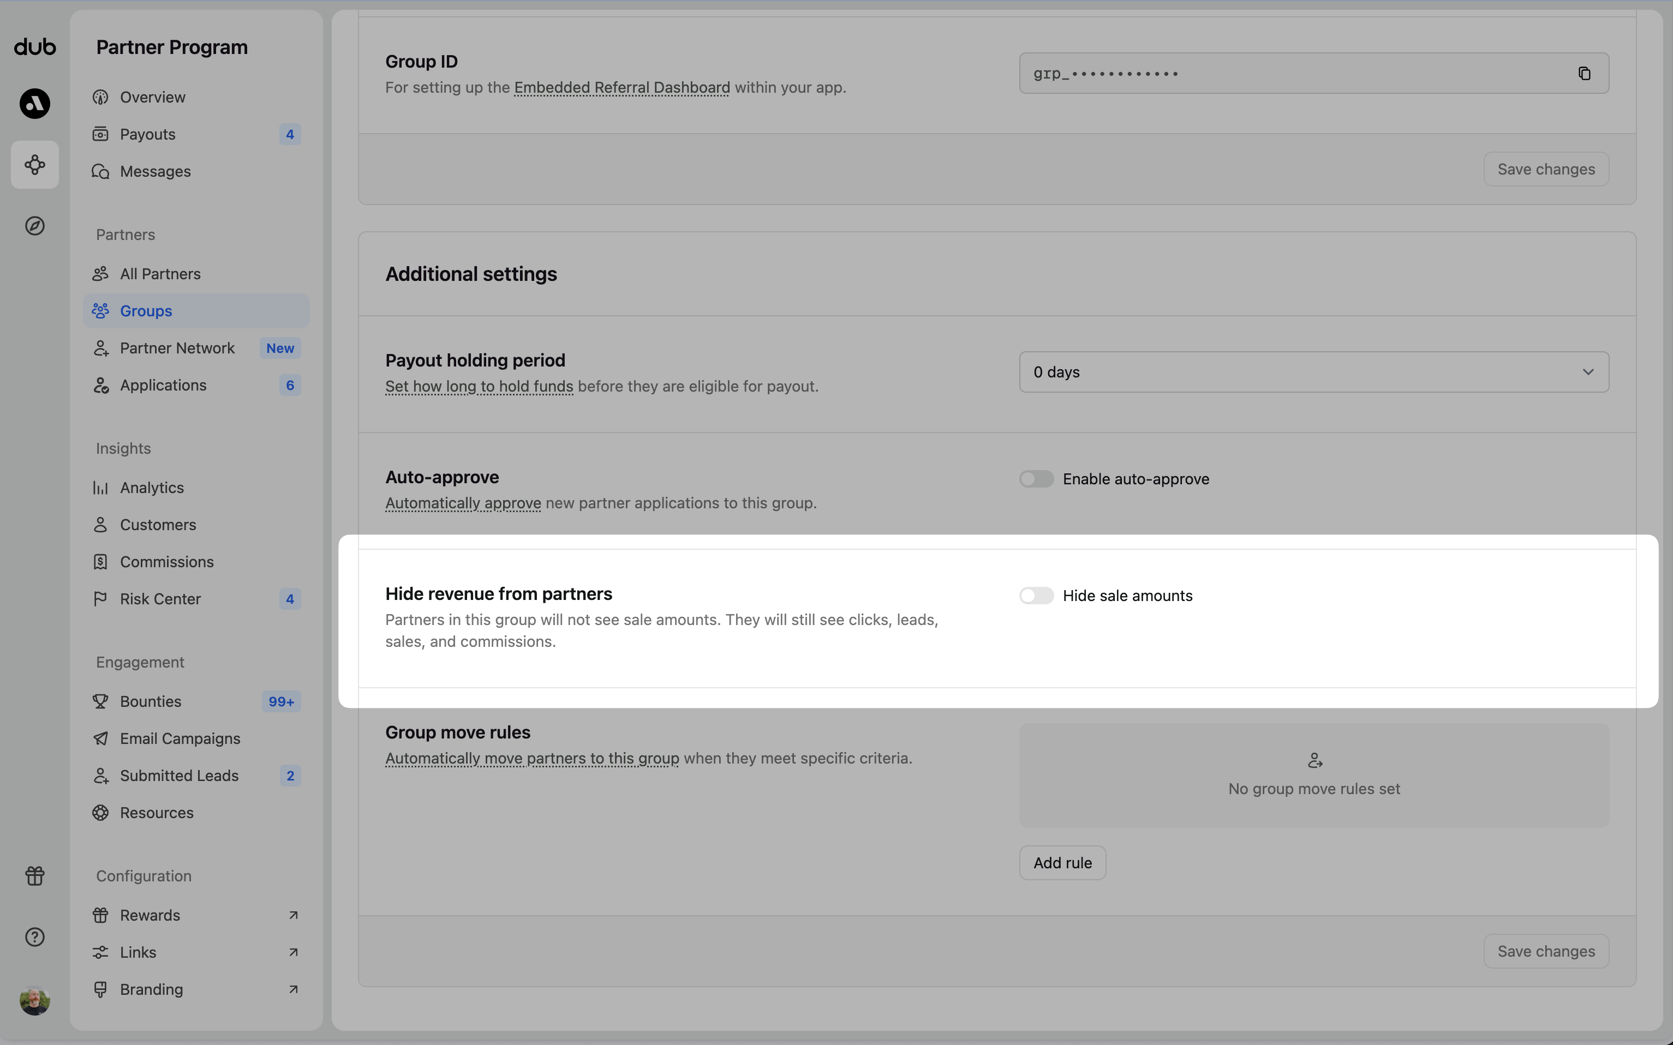Image resolution: width=1673 pixels, height=1045 pixels.
Task: Click the Payouts money icon
Action: pyautogui.click(x=101, y=134)
